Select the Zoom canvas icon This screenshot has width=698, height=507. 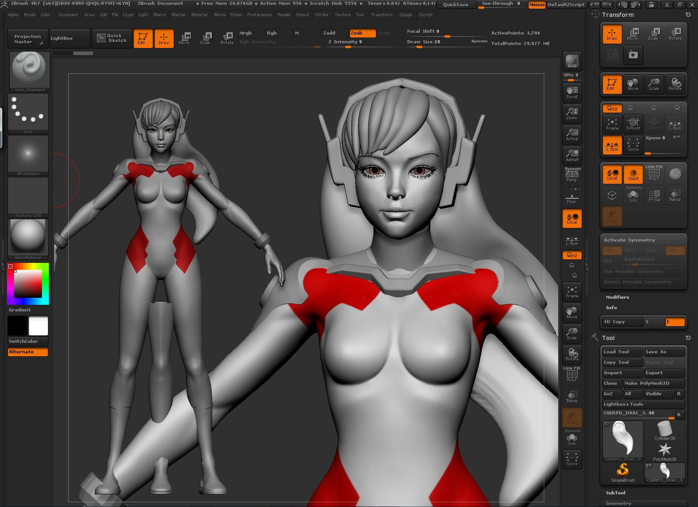click(x=572, y=113)
